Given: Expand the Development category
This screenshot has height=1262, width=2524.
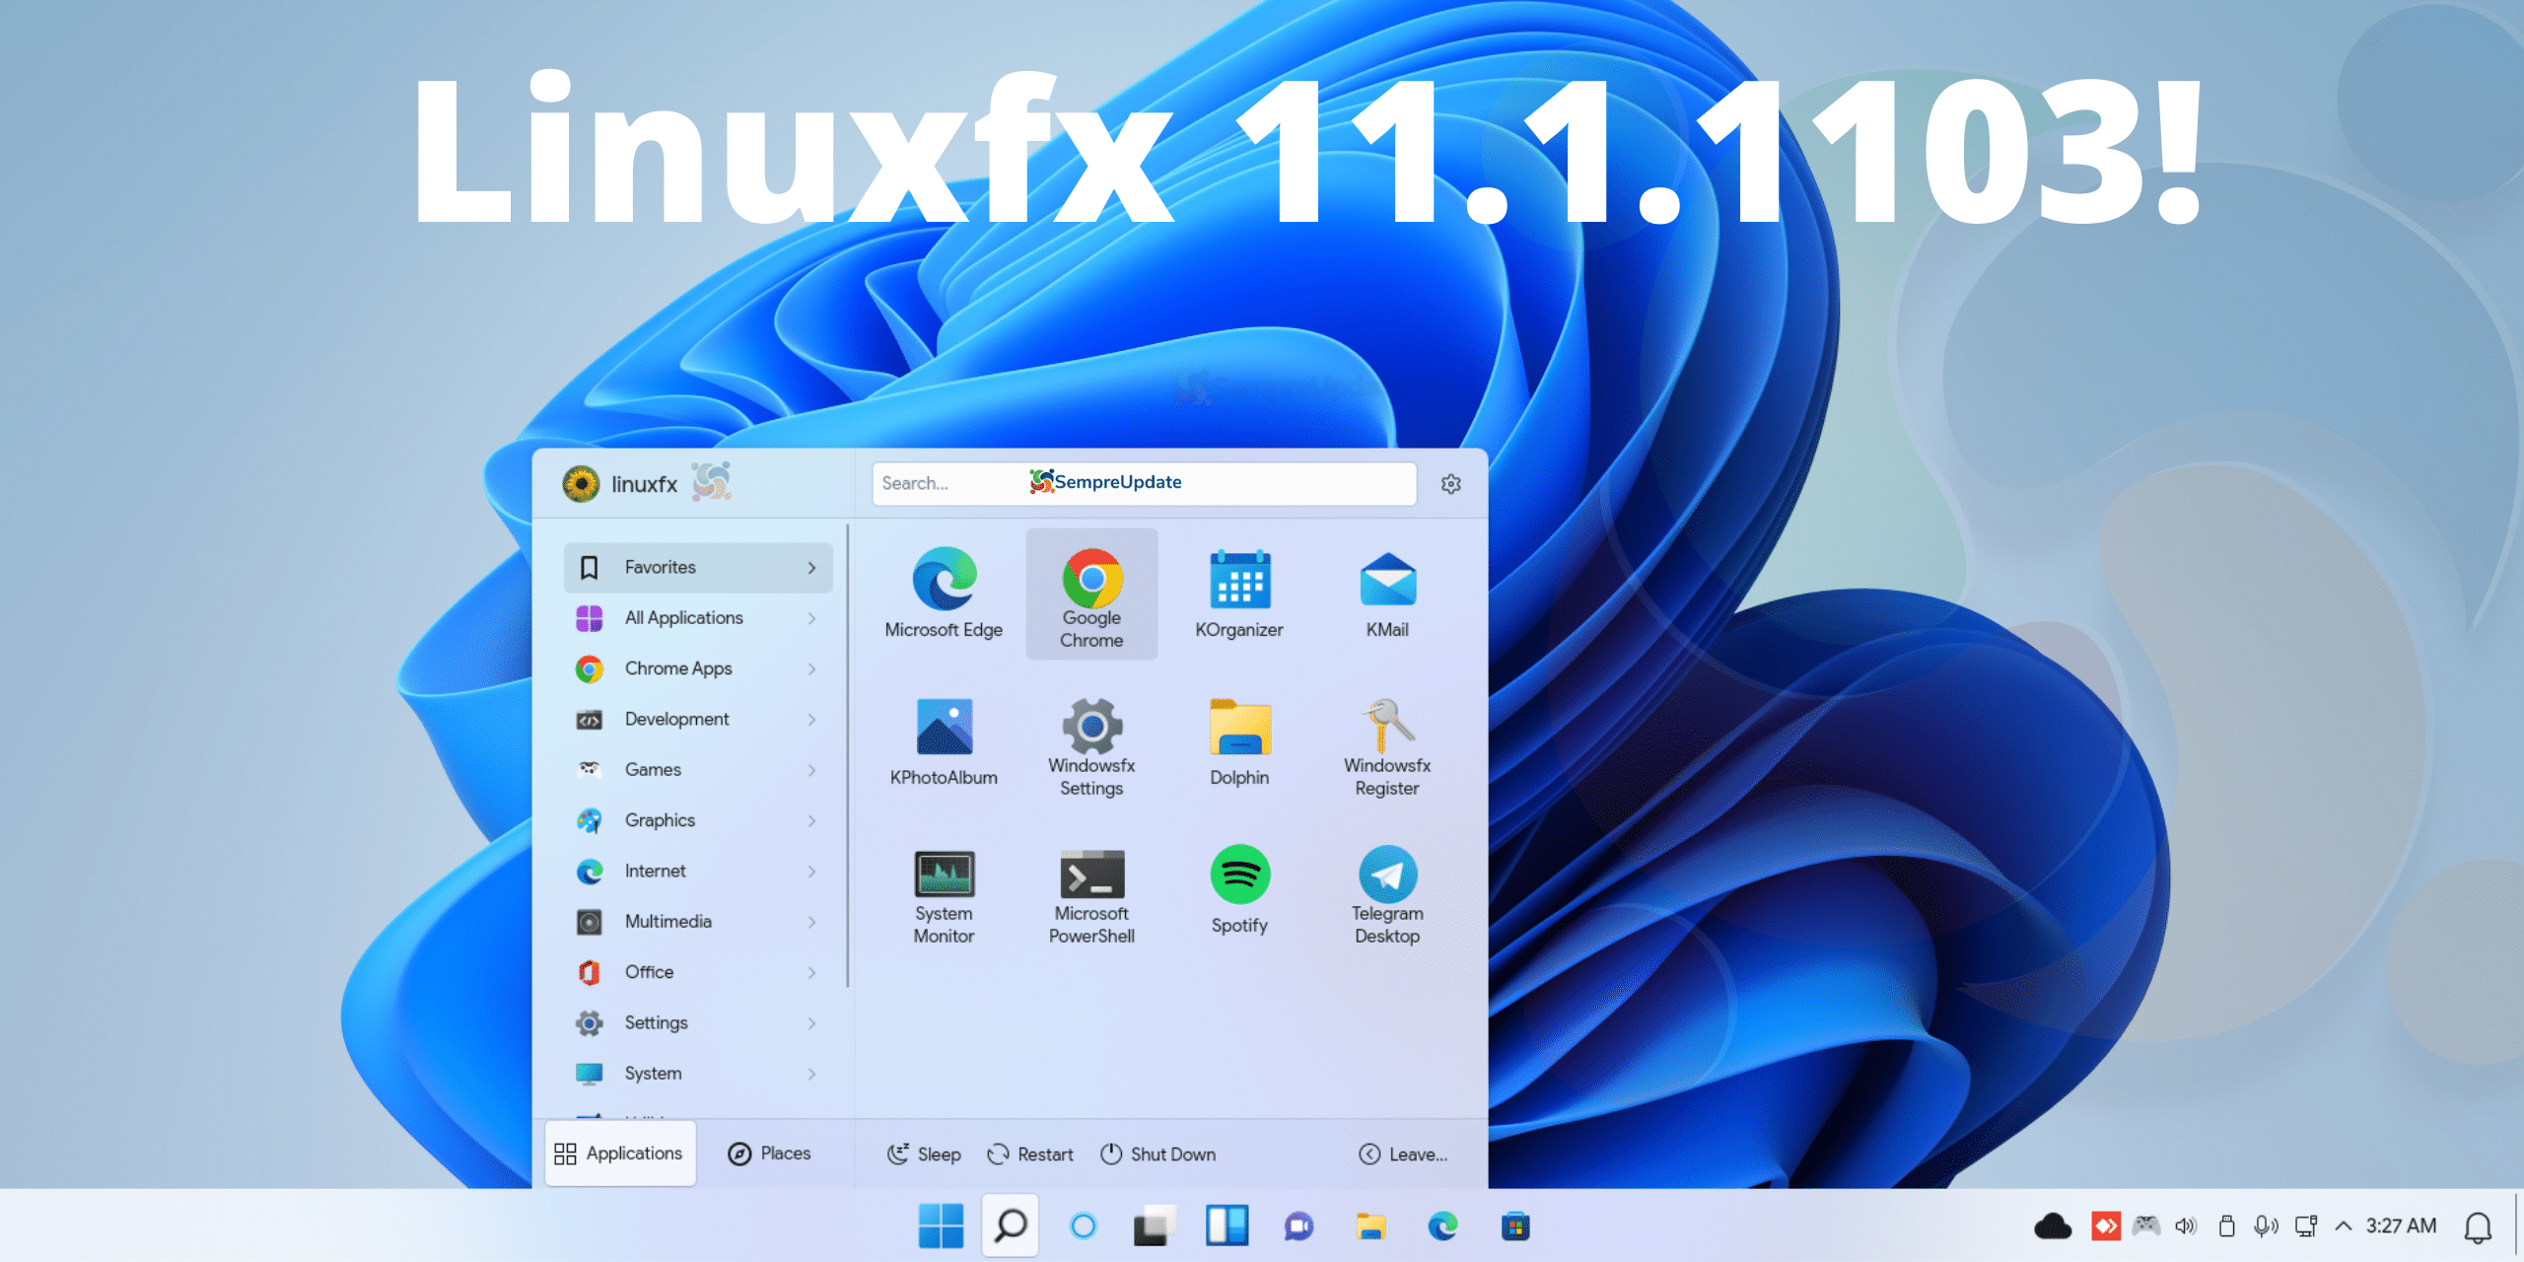Looking at the screenshot, I should (698, 720).
